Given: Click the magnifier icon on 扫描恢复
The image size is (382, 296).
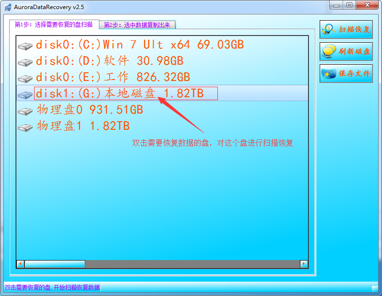Looking at the screenshot, I should pyautogui.click(x=329, y=29).
